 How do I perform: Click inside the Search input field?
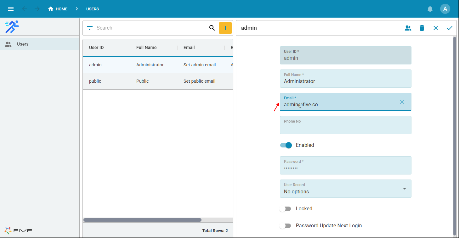pyautogui.click(x=142, y=28)
